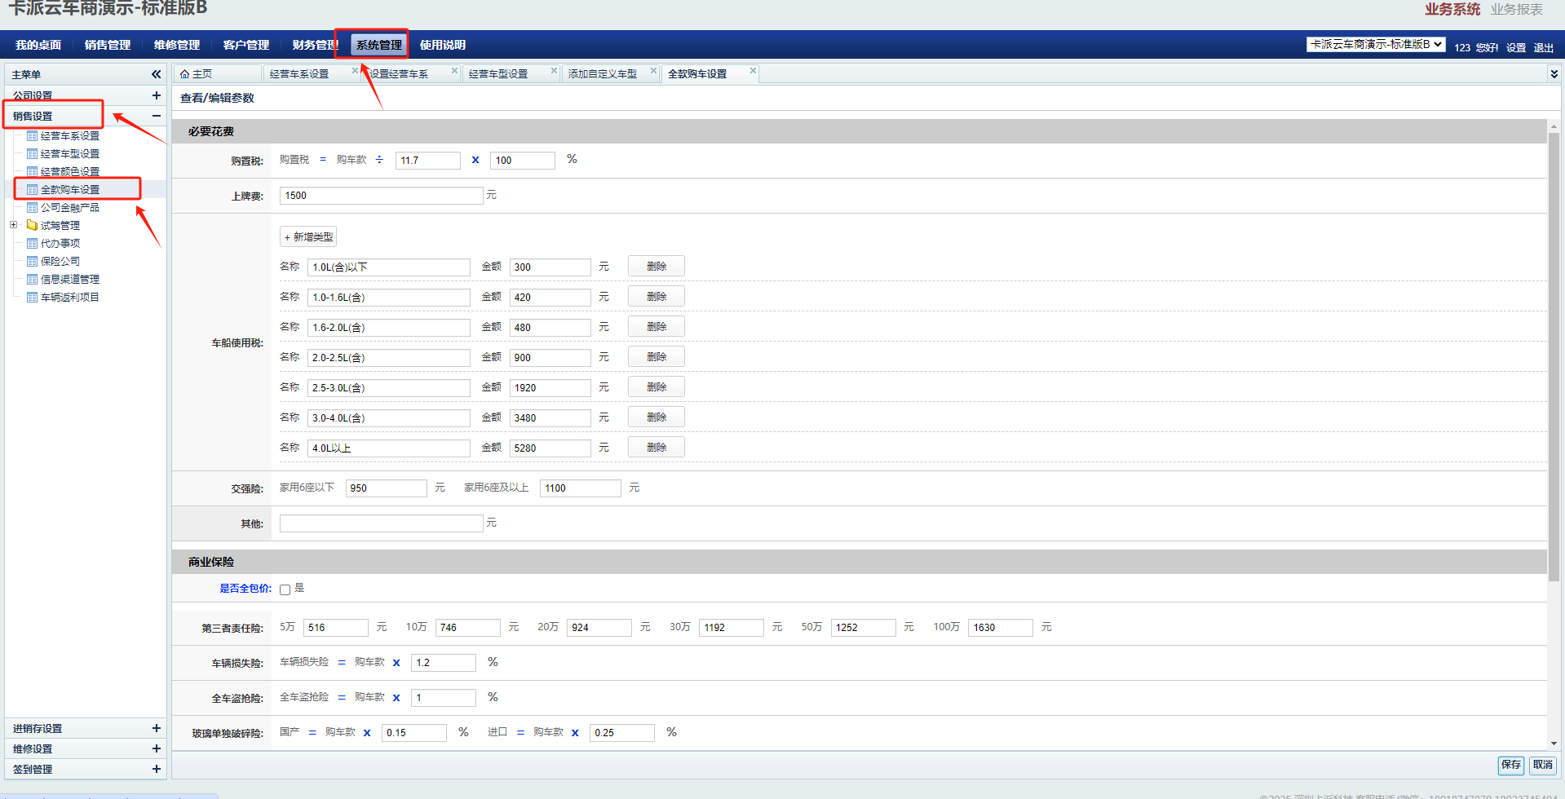Close the 添加自定义车型 tab

point(653,71)
